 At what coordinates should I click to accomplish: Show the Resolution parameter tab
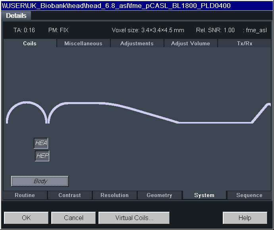pos(114,195)
